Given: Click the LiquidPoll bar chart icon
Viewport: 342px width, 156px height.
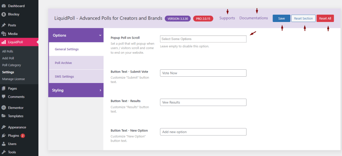Looking at the screenshot, I should 3,42.
